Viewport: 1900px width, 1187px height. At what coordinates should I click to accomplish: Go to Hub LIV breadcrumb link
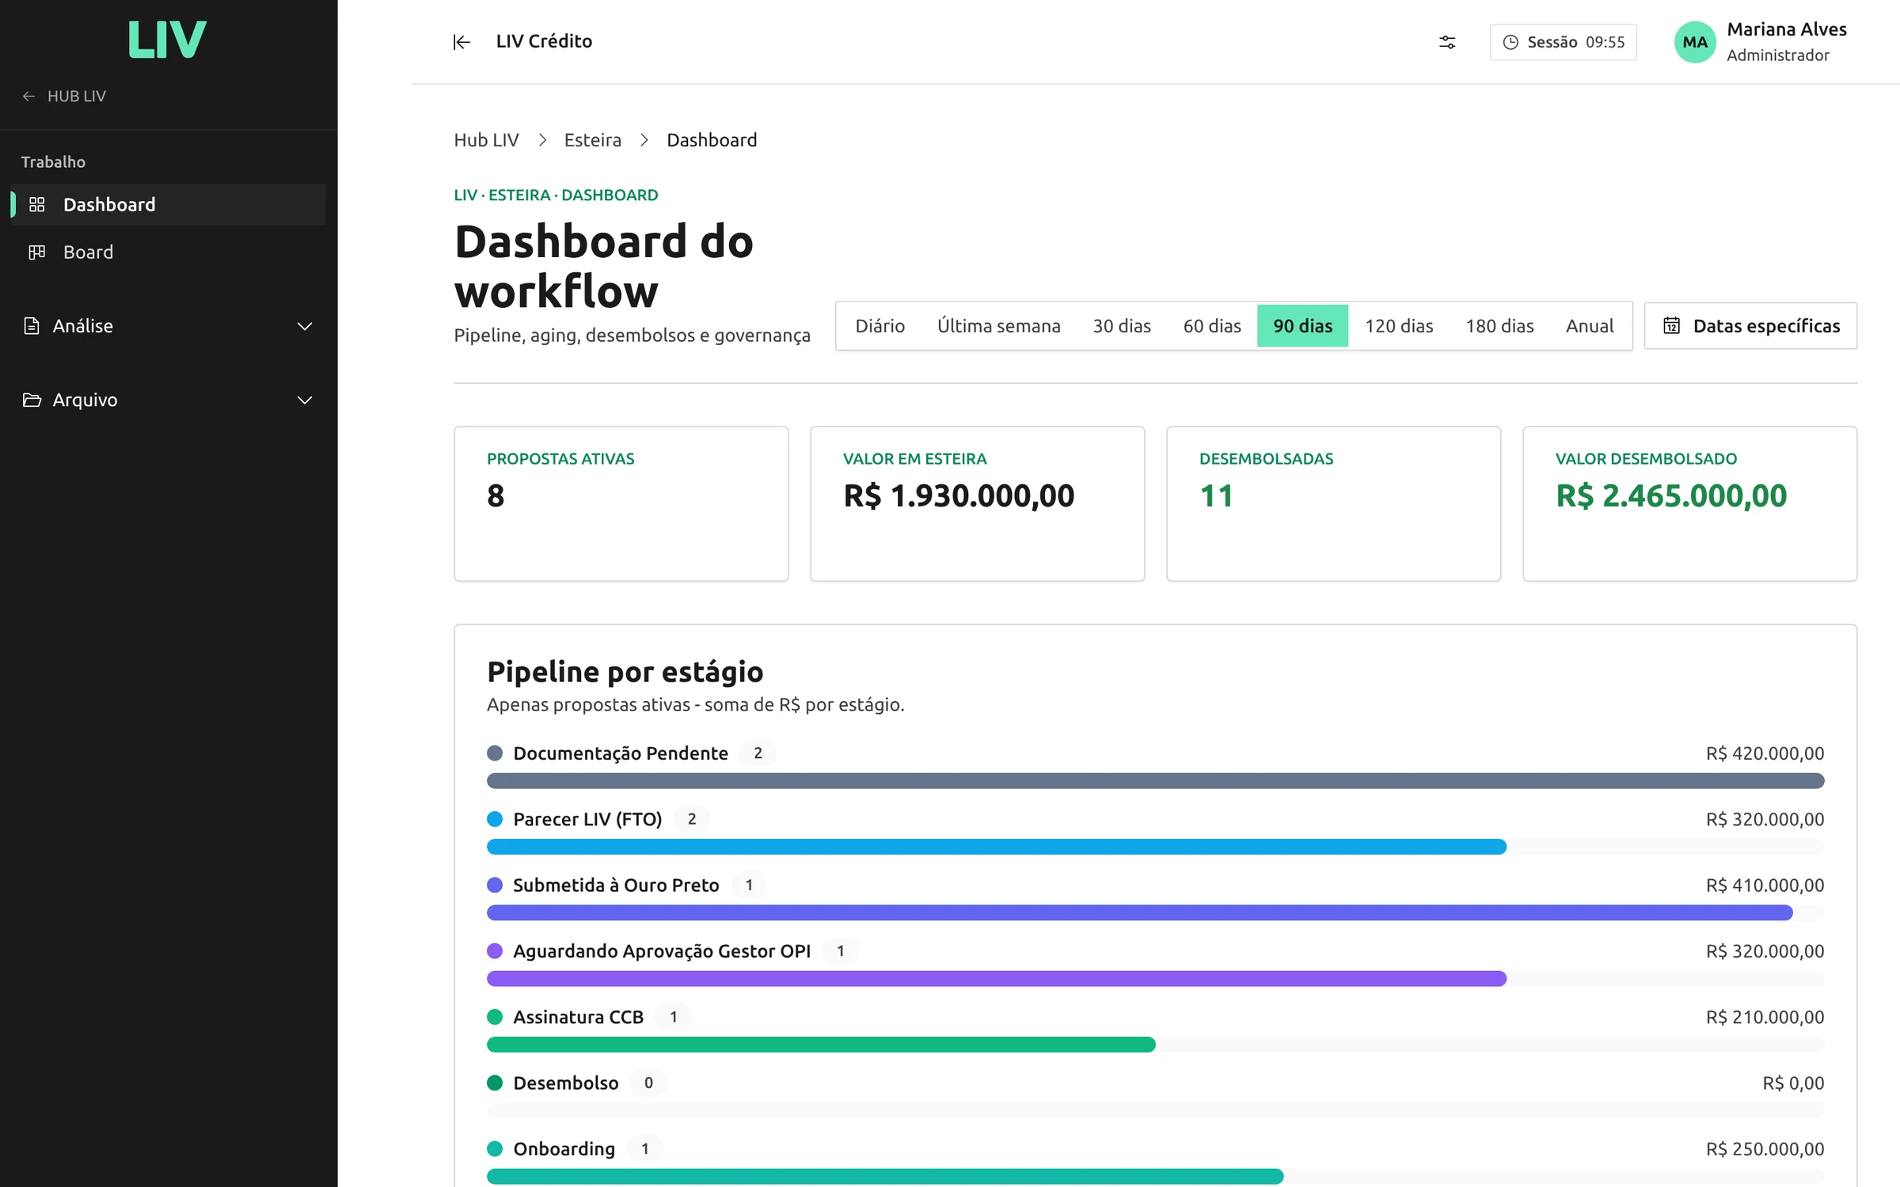tap(486, 140)
